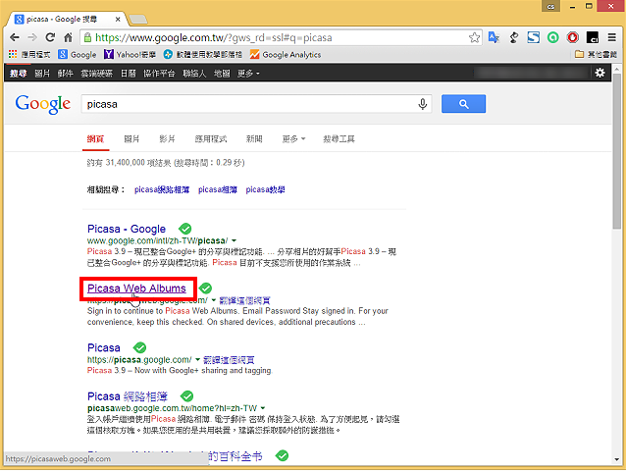The image size is (626, 473).
Task: Go back with the browser back arrow
Action: [x=15, y=37]
